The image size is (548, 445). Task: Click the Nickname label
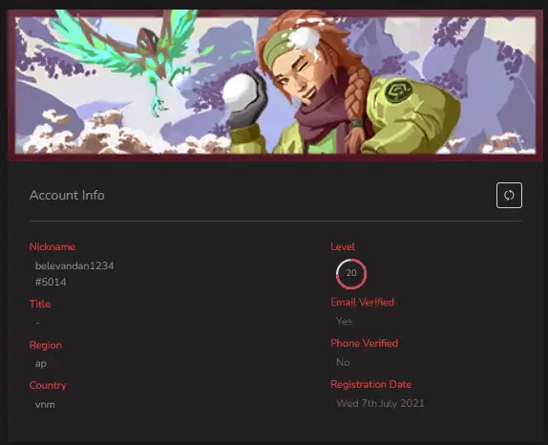pos(53,246)
